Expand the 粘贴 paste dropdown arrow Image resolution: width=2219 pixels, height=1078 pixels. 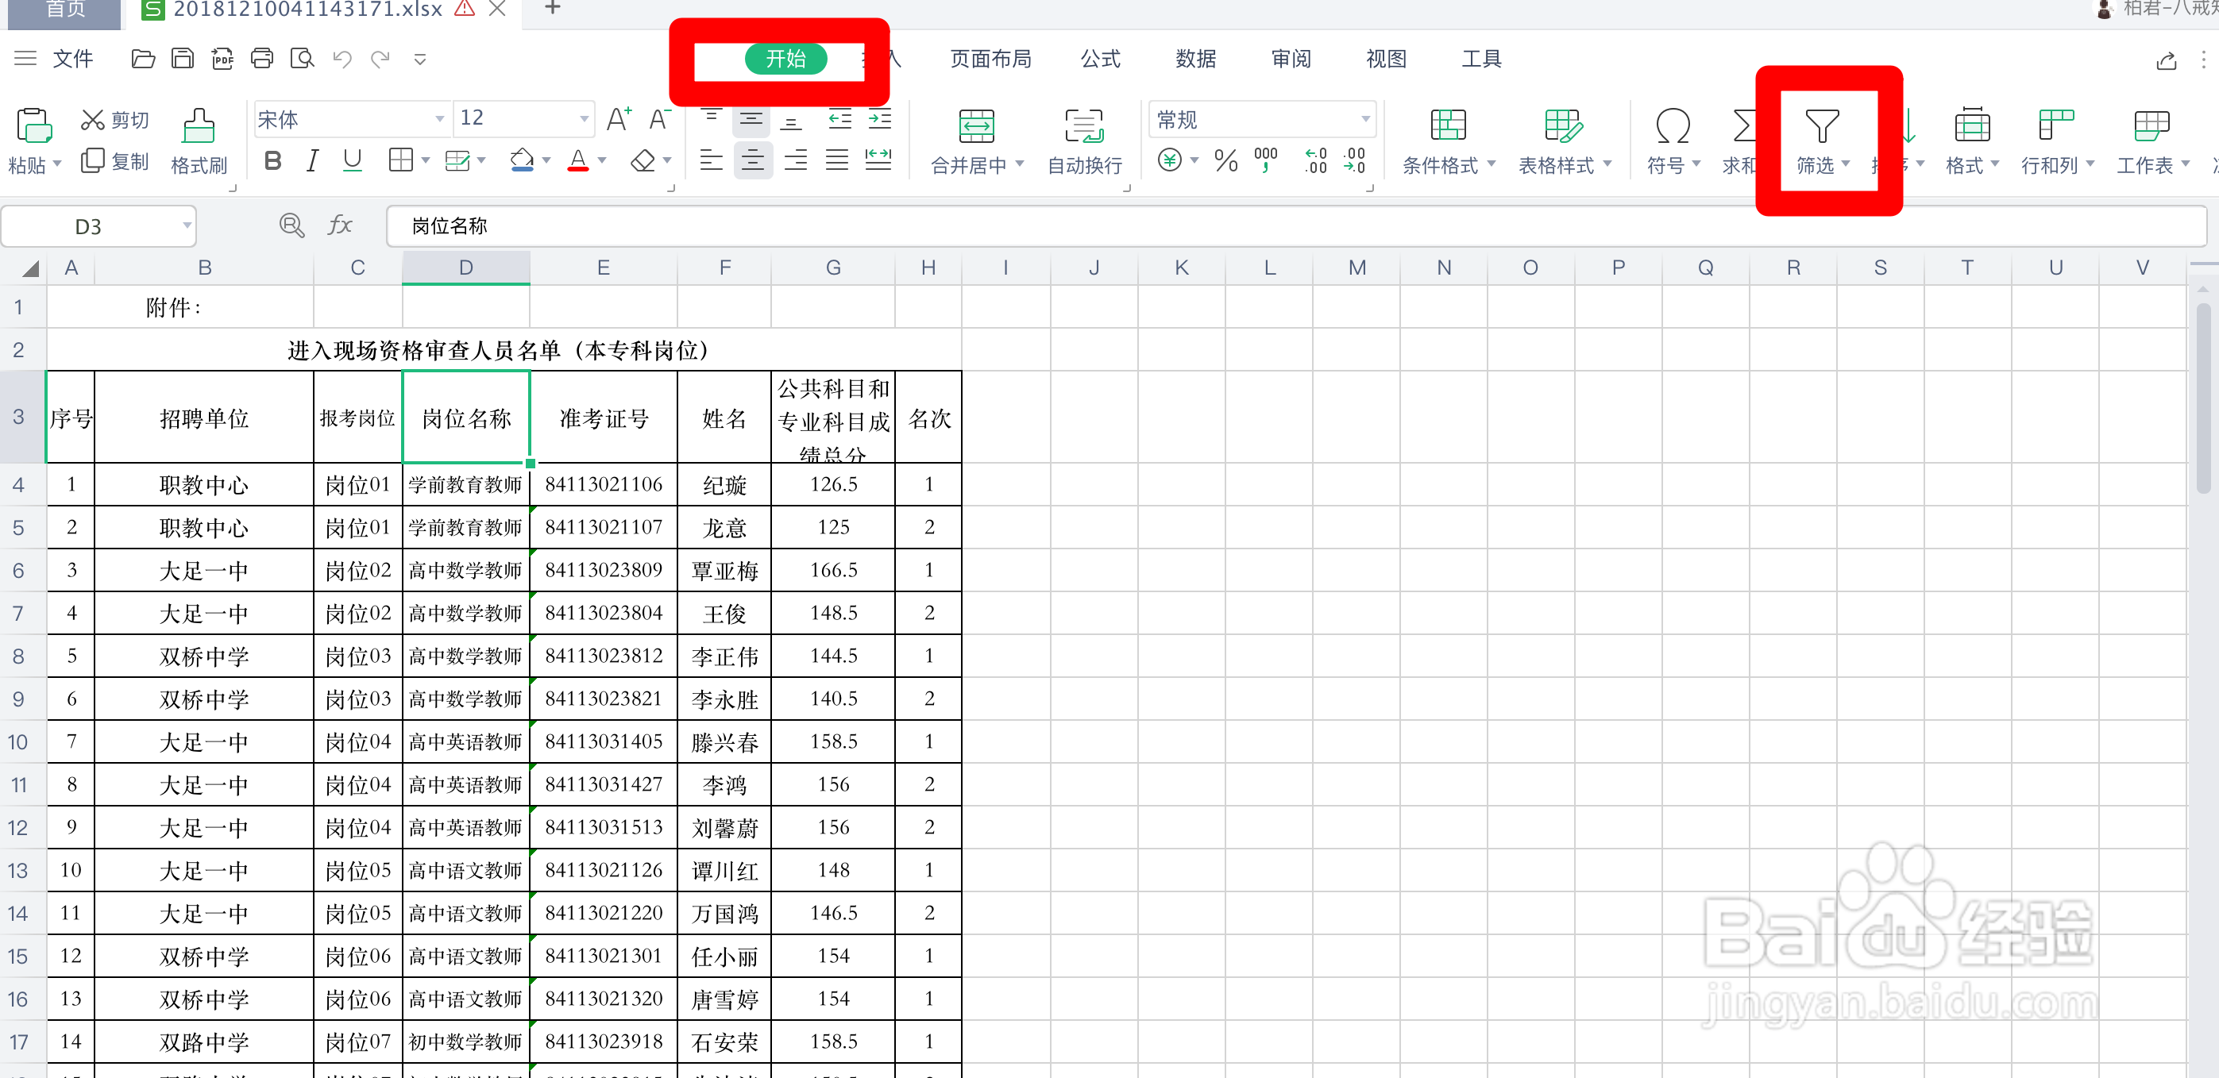click(x=57, y=164)
